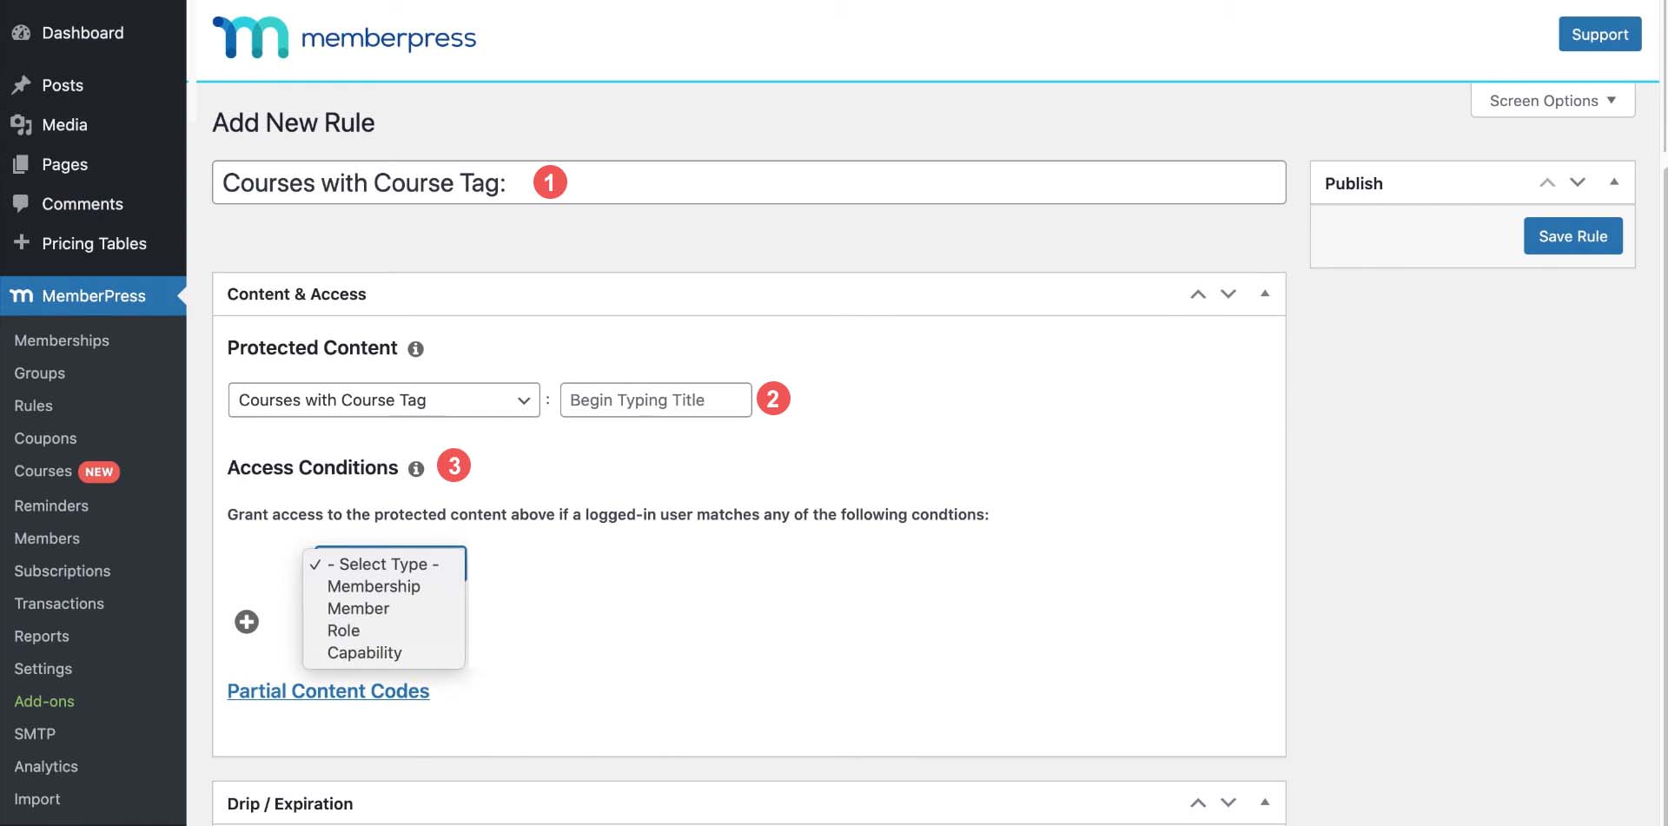This screenshot has width=1668, height=826.
Task: Go to Comments in sidebar
Action: [83, 204]
